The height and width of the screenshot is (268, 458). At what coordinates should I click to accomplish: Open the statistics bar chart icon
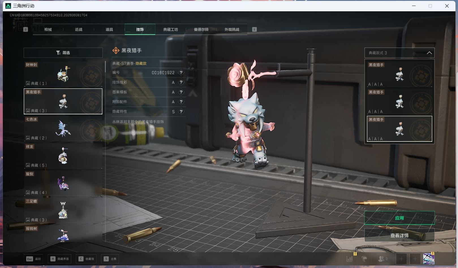tap(350, 259)
